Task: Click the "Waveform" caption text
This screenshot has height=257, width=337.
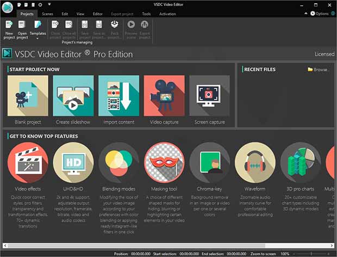Action: 255,189
